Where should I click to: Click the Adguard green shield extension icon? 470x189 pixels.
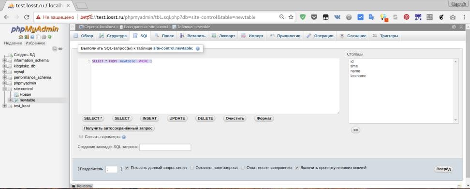(303, 17)
